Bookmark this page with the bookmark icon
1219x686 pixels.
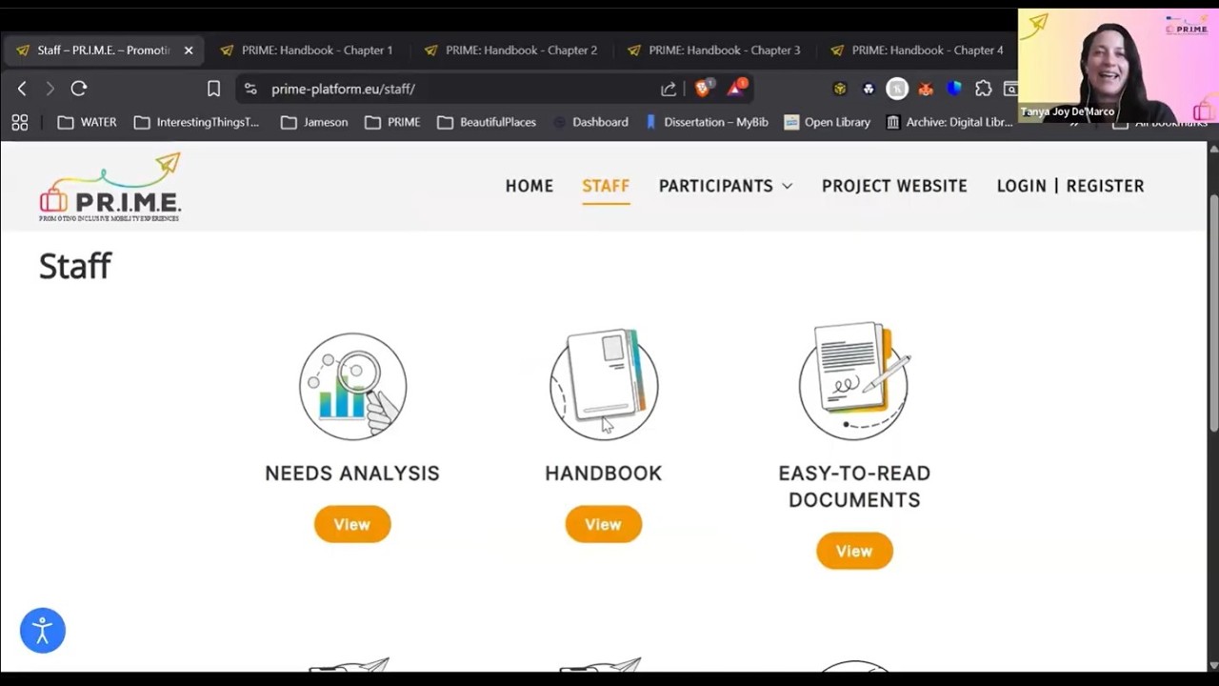(213, 89)
